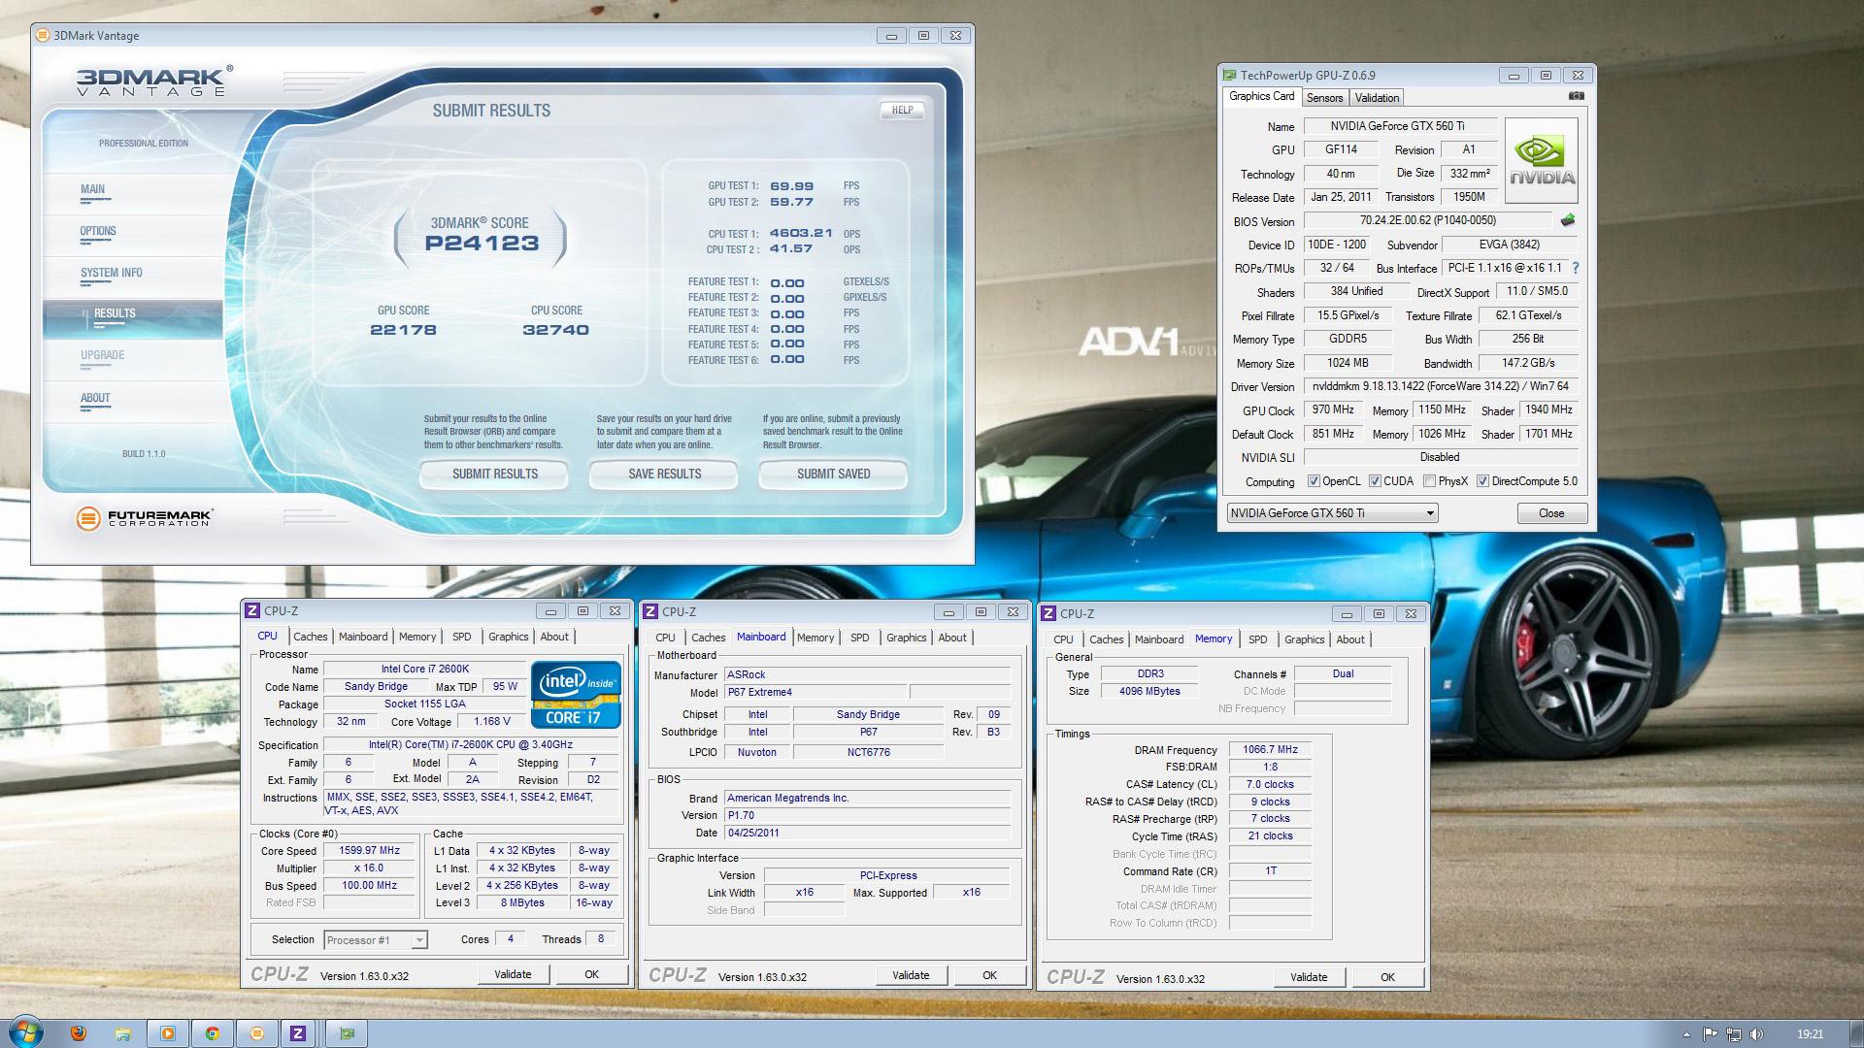
Task: Click the mainboard Model field P67 Extreme4
Action: [x=814, y=692]
